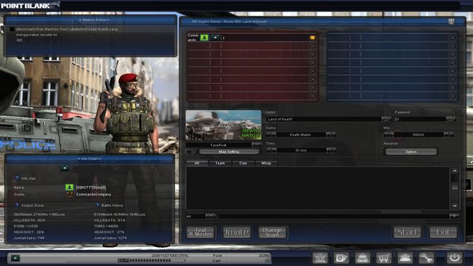Open the community friends icon in bottom bar
The width and height of the screenshot is (473, 266).
pos(405,258)
